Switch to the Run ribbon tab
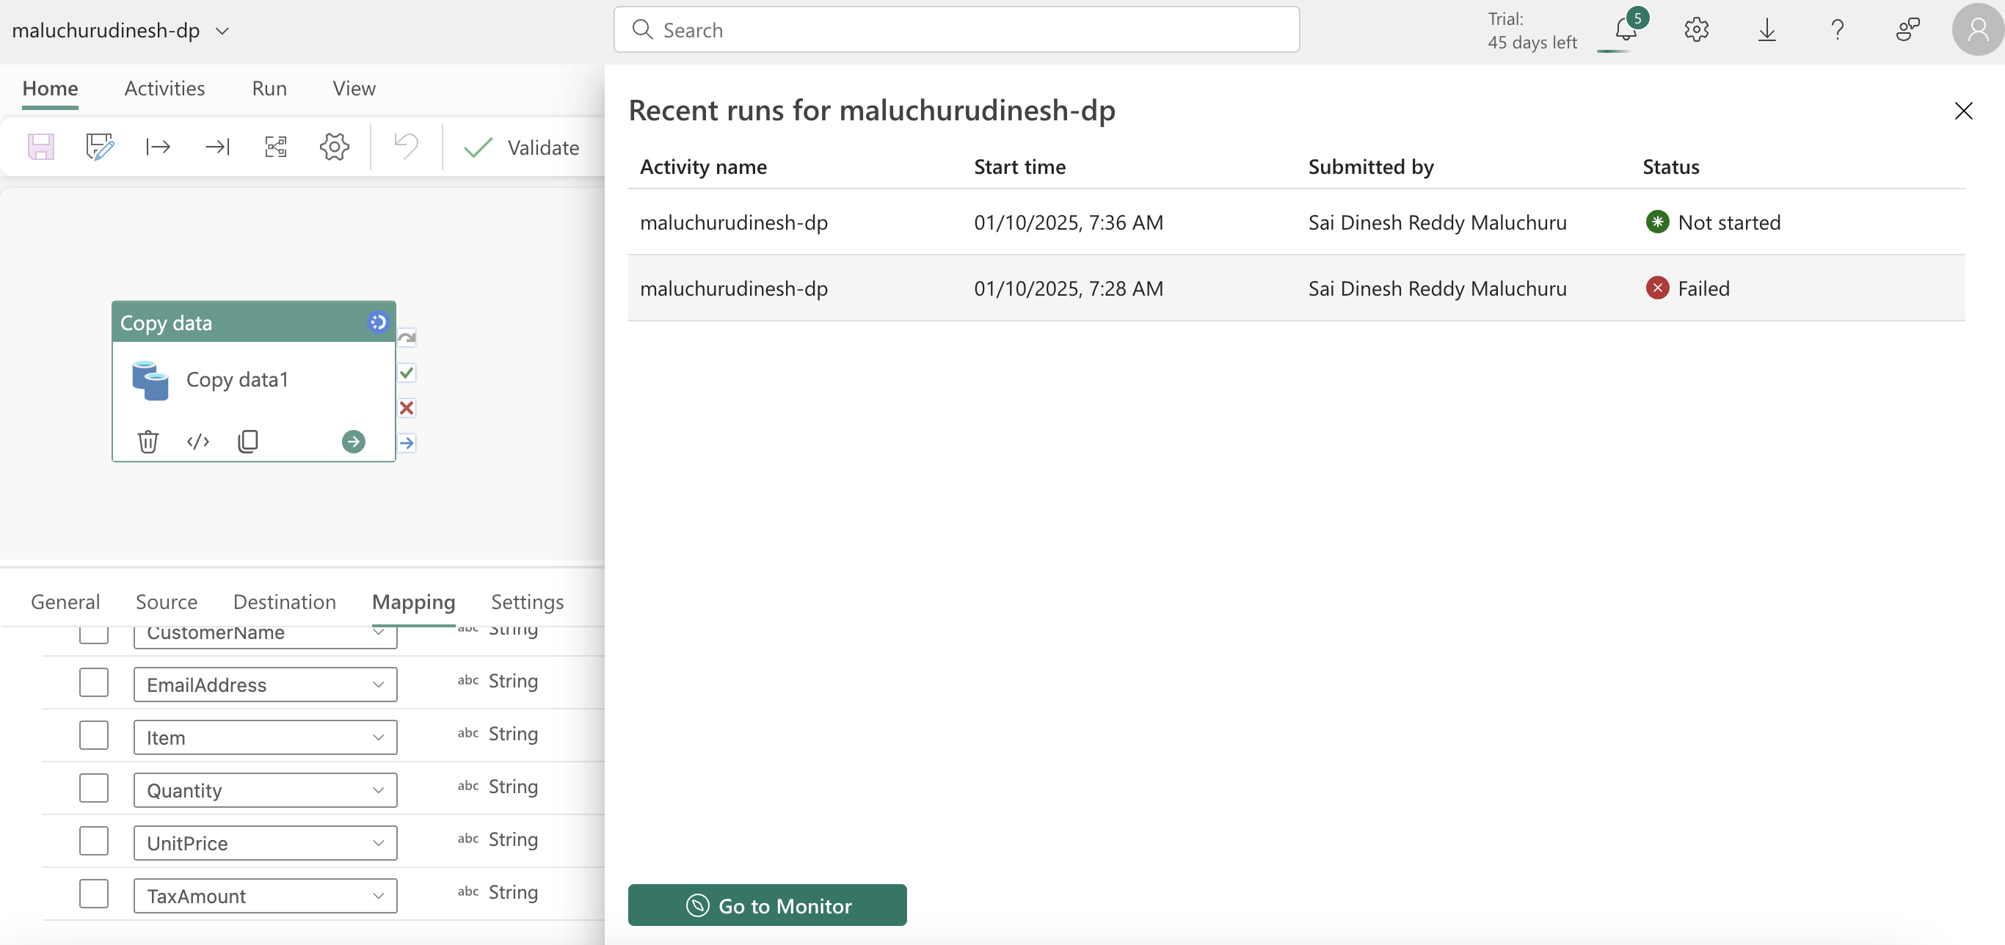The height and width of the screenshot is (945, 2005). pyautogui.click(x=269, y=88)
